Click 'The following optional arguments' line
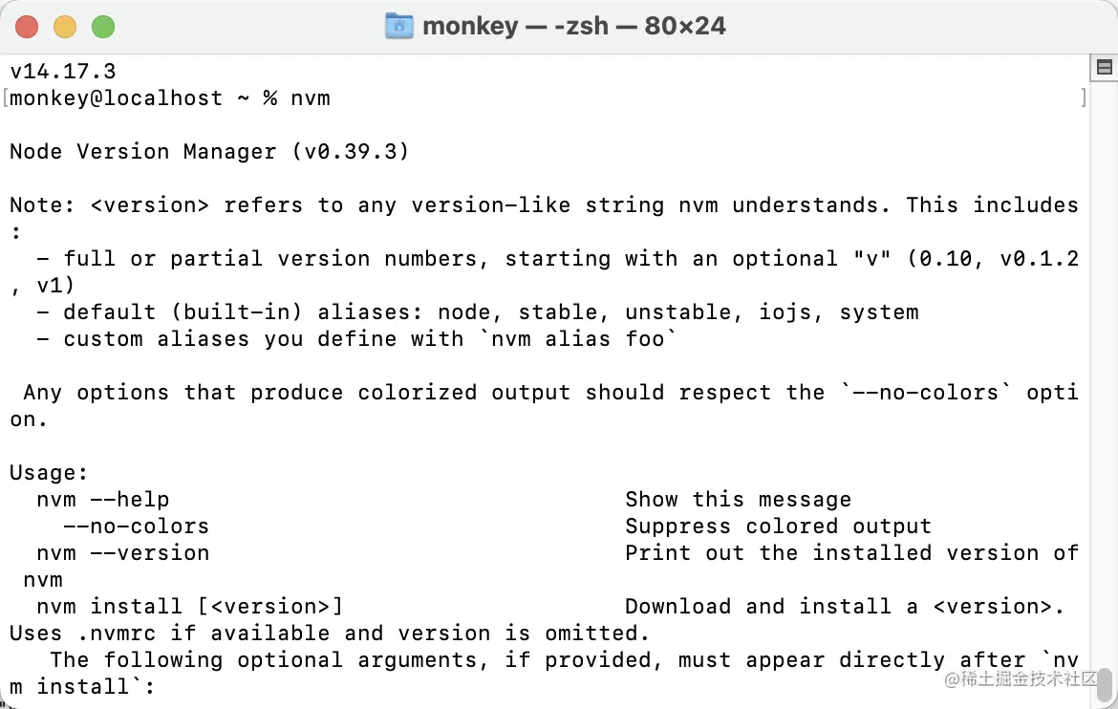Image resolution: width=1118 pixels, height=709 pixels. tap(564, 660)
